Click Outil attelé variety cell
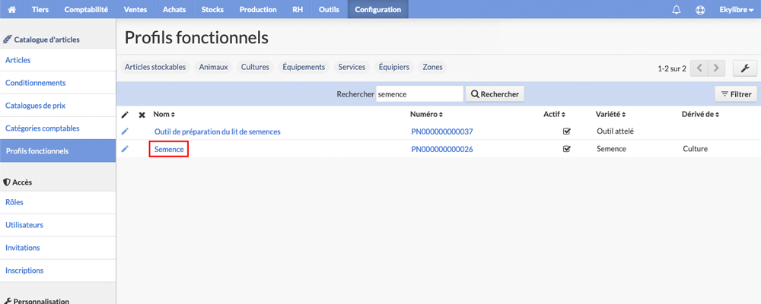The image size is (761, 304). pos(616,131)
